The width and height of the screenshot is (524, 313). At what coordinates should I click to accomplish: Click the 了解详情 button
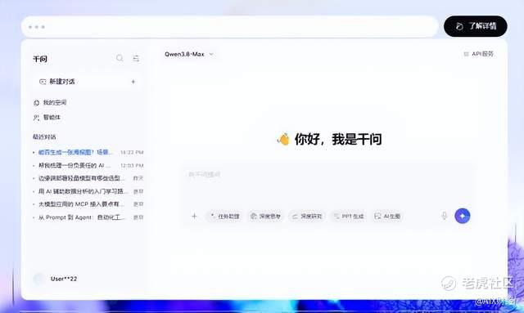click(475, 26)
